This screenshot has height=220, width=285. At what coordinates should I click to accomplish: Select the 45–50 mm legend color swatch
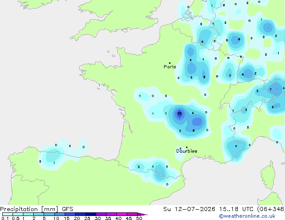[132, 214]
